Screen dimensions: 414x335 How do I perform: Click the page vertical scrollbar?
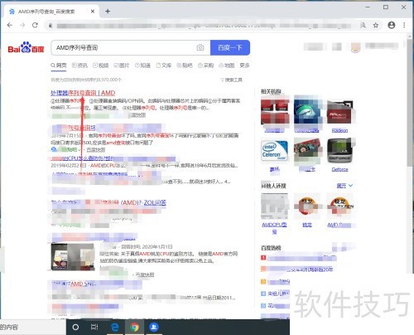click(410, 102)
